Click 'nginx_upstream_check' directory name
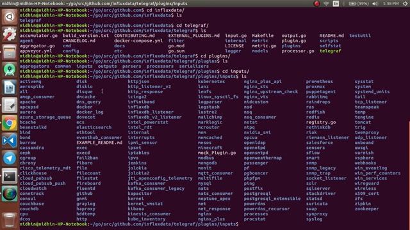The height and width of the screenshot is (230, 410). pos(270,92)
